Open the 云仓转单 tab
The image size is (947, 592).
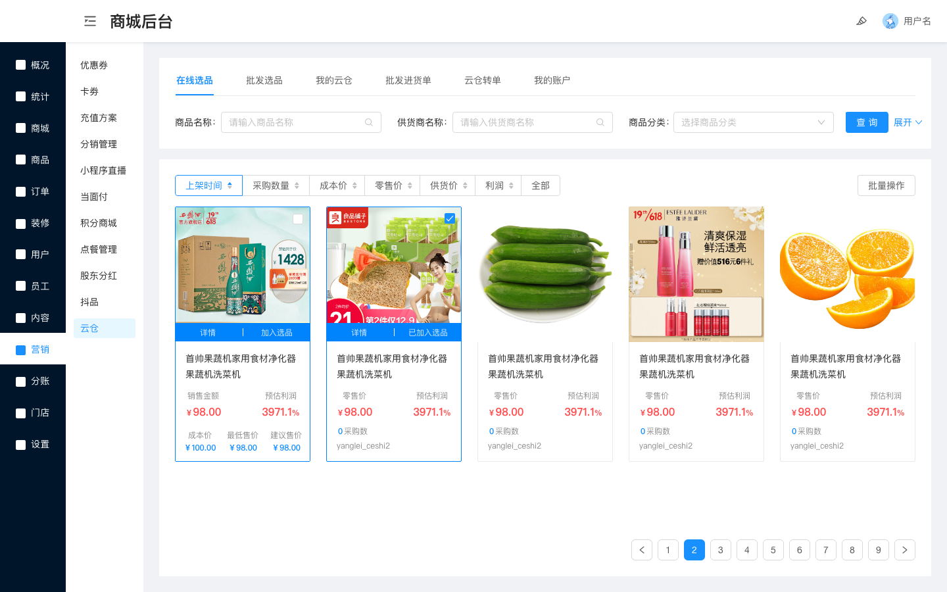(x=483, y=80)
